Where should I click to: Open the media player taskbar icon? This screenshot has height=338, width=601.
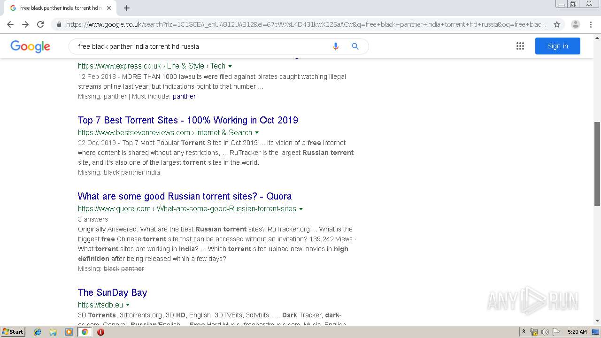click(69, 332)
